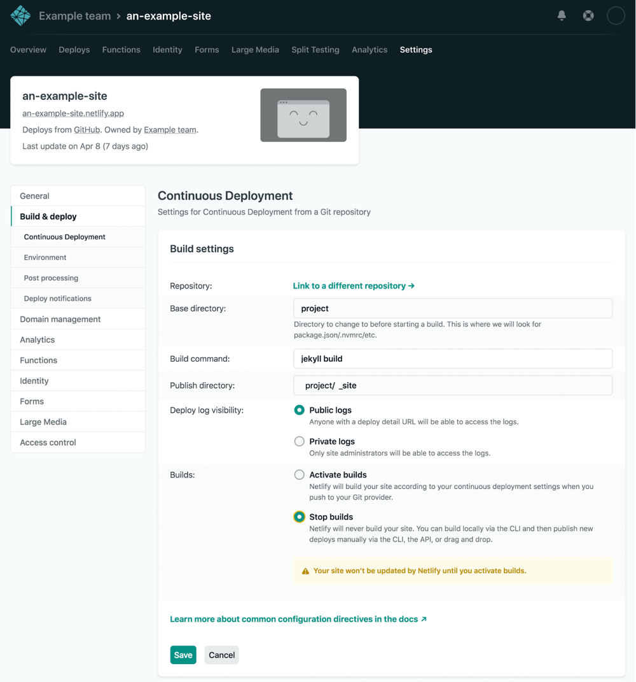Viewport: 636px width, 682px height.
Task: Select Public logs for deploy visibility
Action: [299, 410]
